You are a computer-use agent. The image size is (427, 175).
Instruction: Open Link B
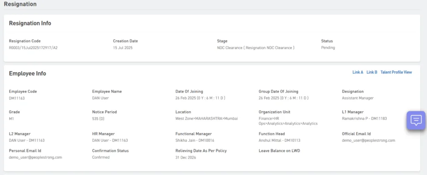[372, 72]
